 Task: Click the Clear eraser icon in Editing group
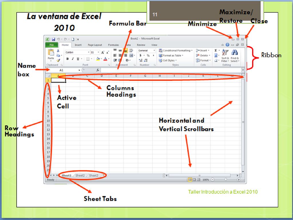pyautogui.click(x=216, y=60)
